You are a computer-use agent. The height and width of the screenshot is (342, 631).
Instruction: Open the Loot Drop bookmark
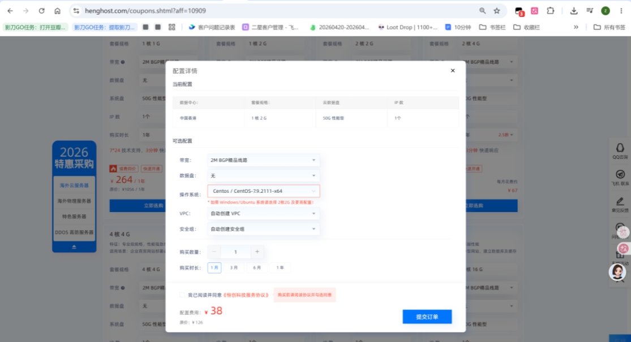[407, 27]
